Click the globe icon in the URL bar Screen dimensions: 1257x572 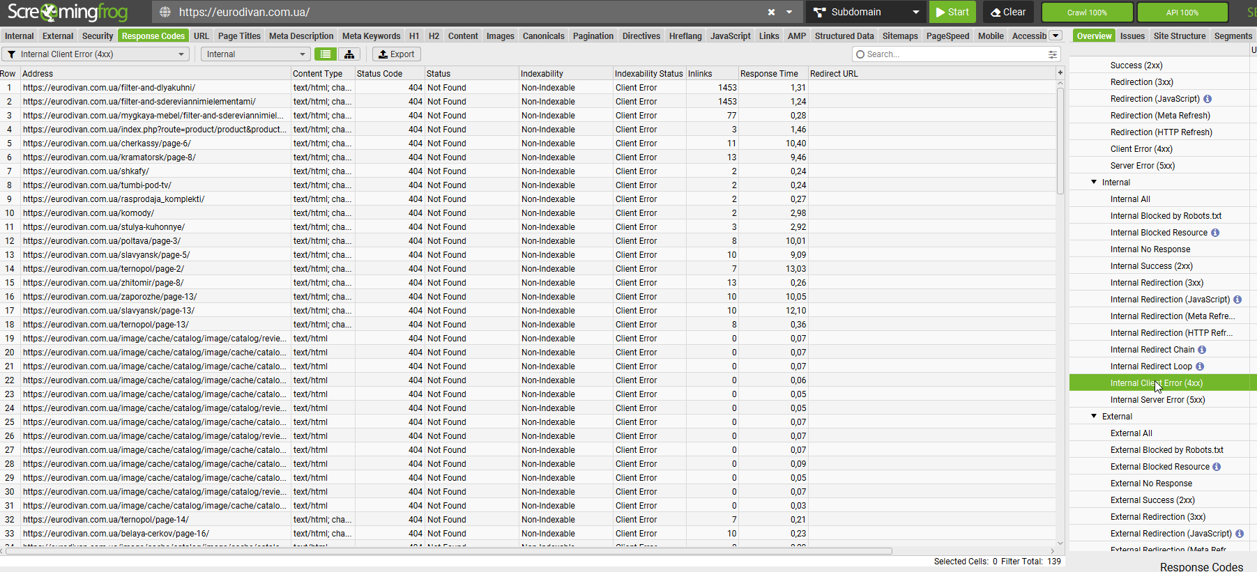pyautogui.click(x=165, y=12)
